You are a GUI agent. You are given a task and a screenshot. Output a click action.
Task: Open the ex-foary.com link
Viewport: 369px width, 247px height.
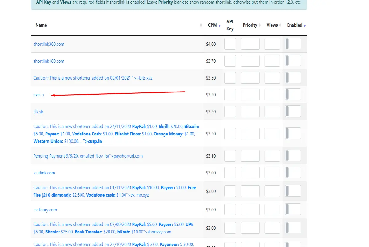45,210
